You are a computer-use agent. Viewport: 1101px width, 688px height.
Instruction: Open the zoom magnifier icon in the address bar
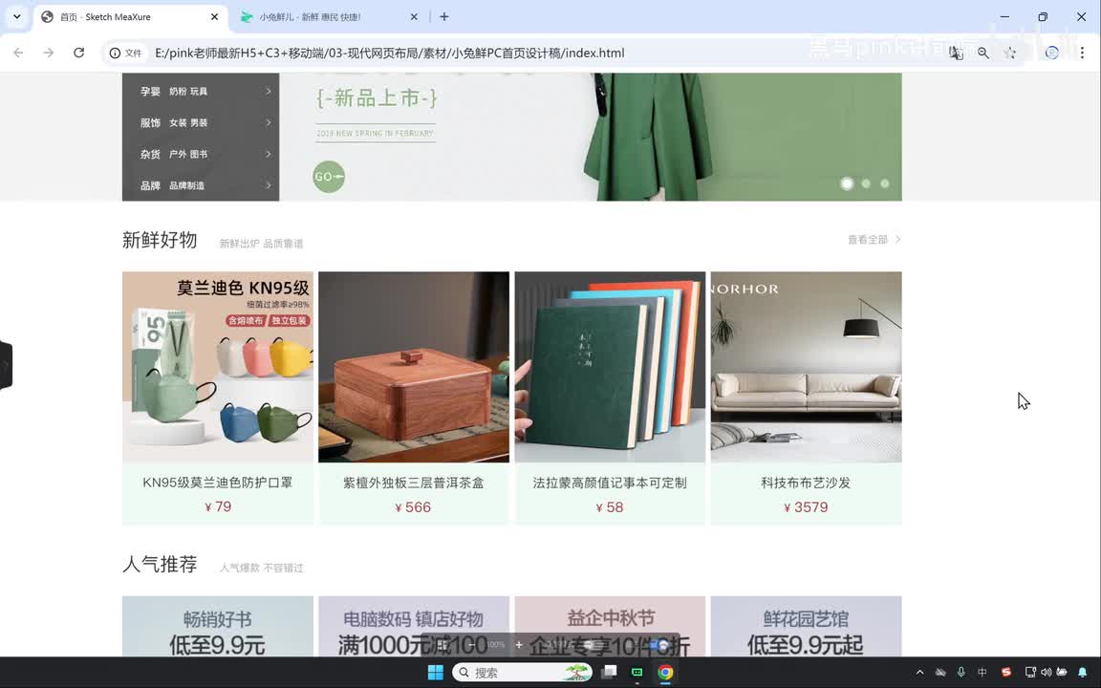coord(983,53)
